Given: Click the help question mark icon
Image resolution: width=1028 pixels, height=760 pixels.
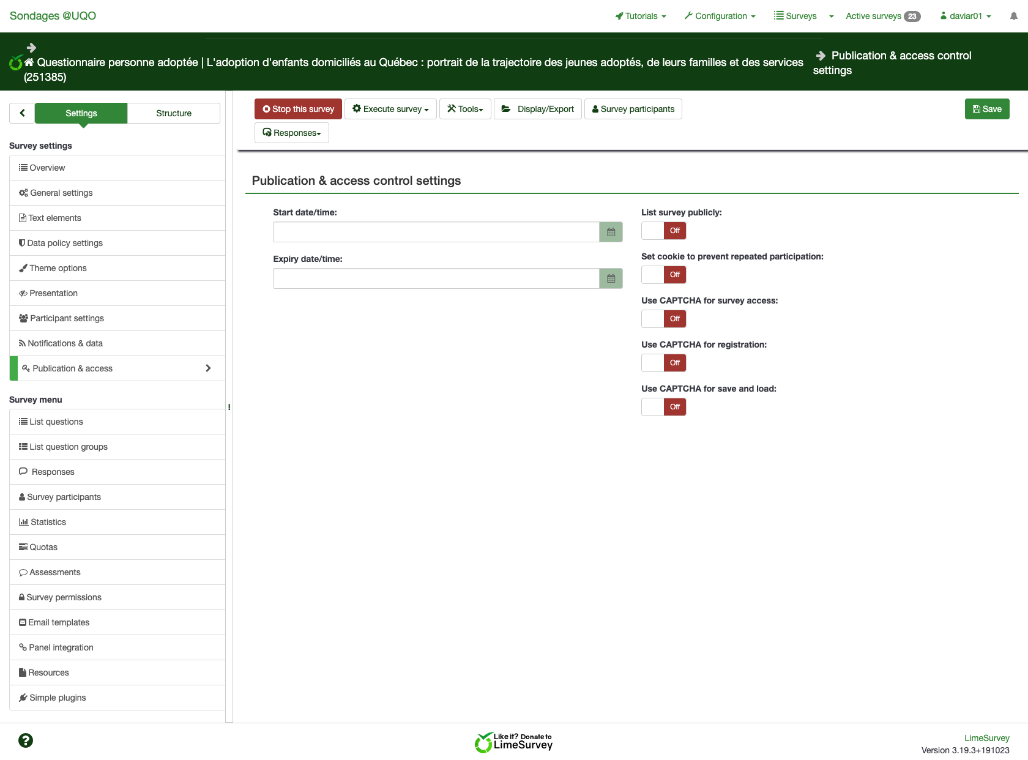Looking at the screenshot, I should 26,740.
